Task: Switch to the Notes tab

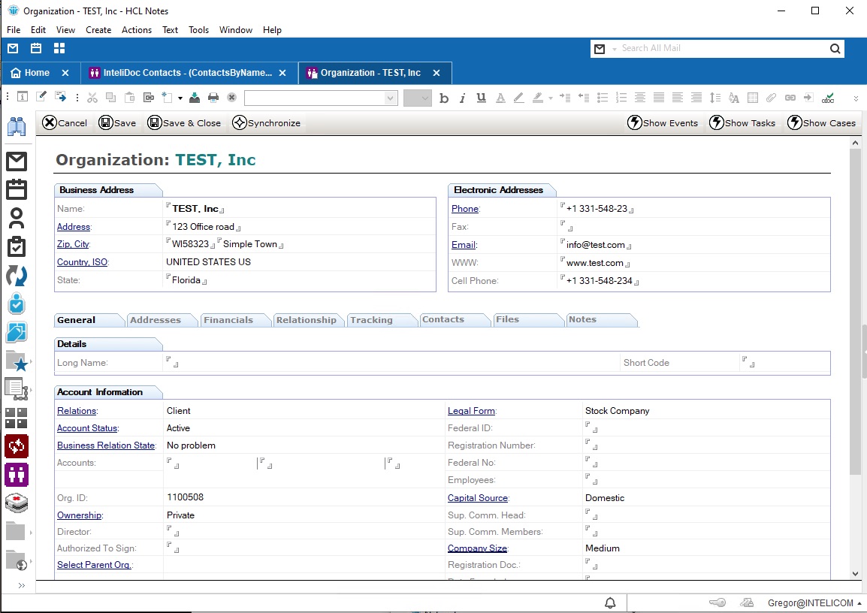Action: tap(583, 319)
